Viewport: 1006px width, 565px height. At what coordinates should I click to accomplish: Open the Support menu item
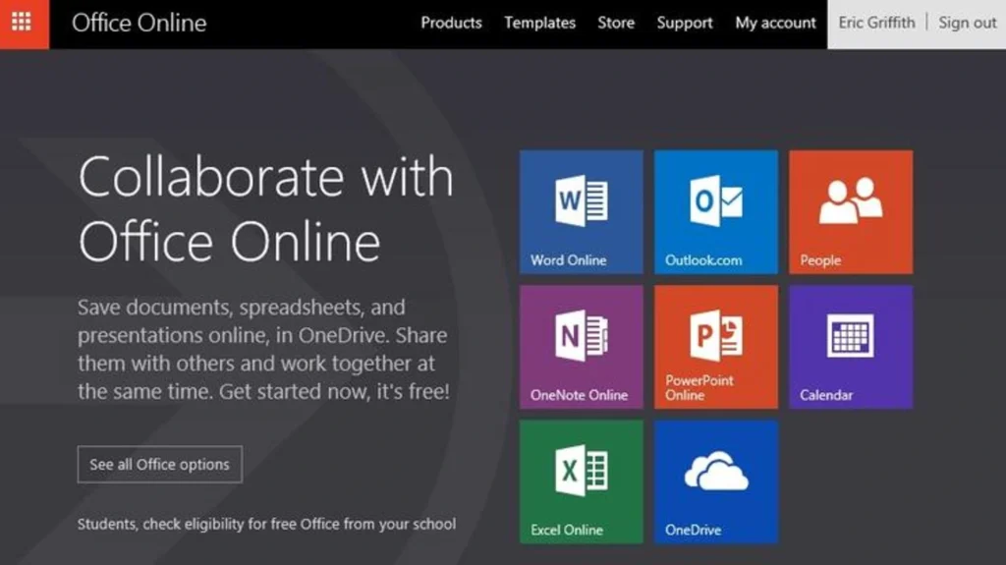tap(685, 24)
